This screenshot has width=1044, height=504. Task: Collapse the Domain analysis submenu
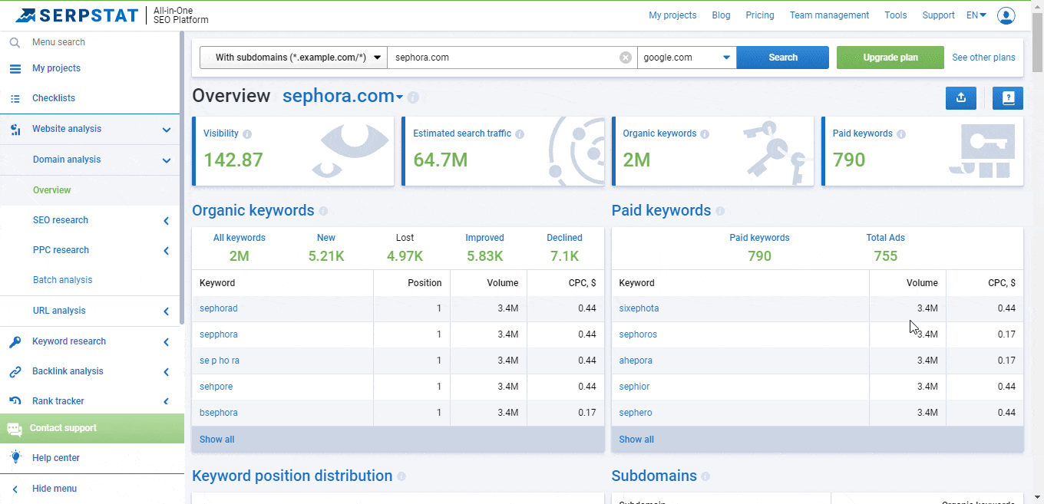tap(166, 160)
